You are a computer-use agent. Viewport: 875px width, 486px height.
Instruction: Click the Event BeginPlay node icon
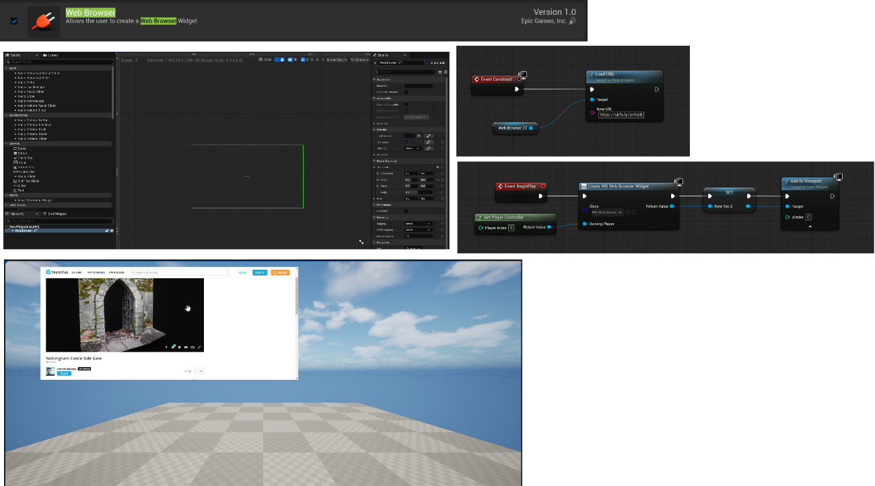click(x=501, y=186)
